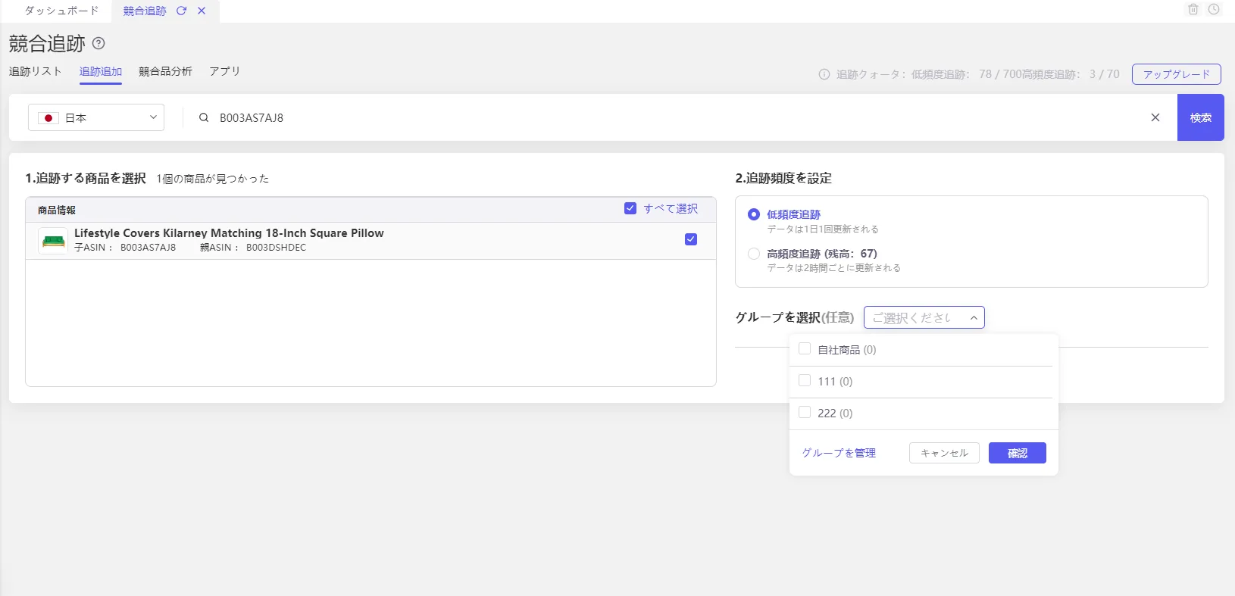
Task: Switch to the ダッシュボード tab
Action: (x=61, y=11)
